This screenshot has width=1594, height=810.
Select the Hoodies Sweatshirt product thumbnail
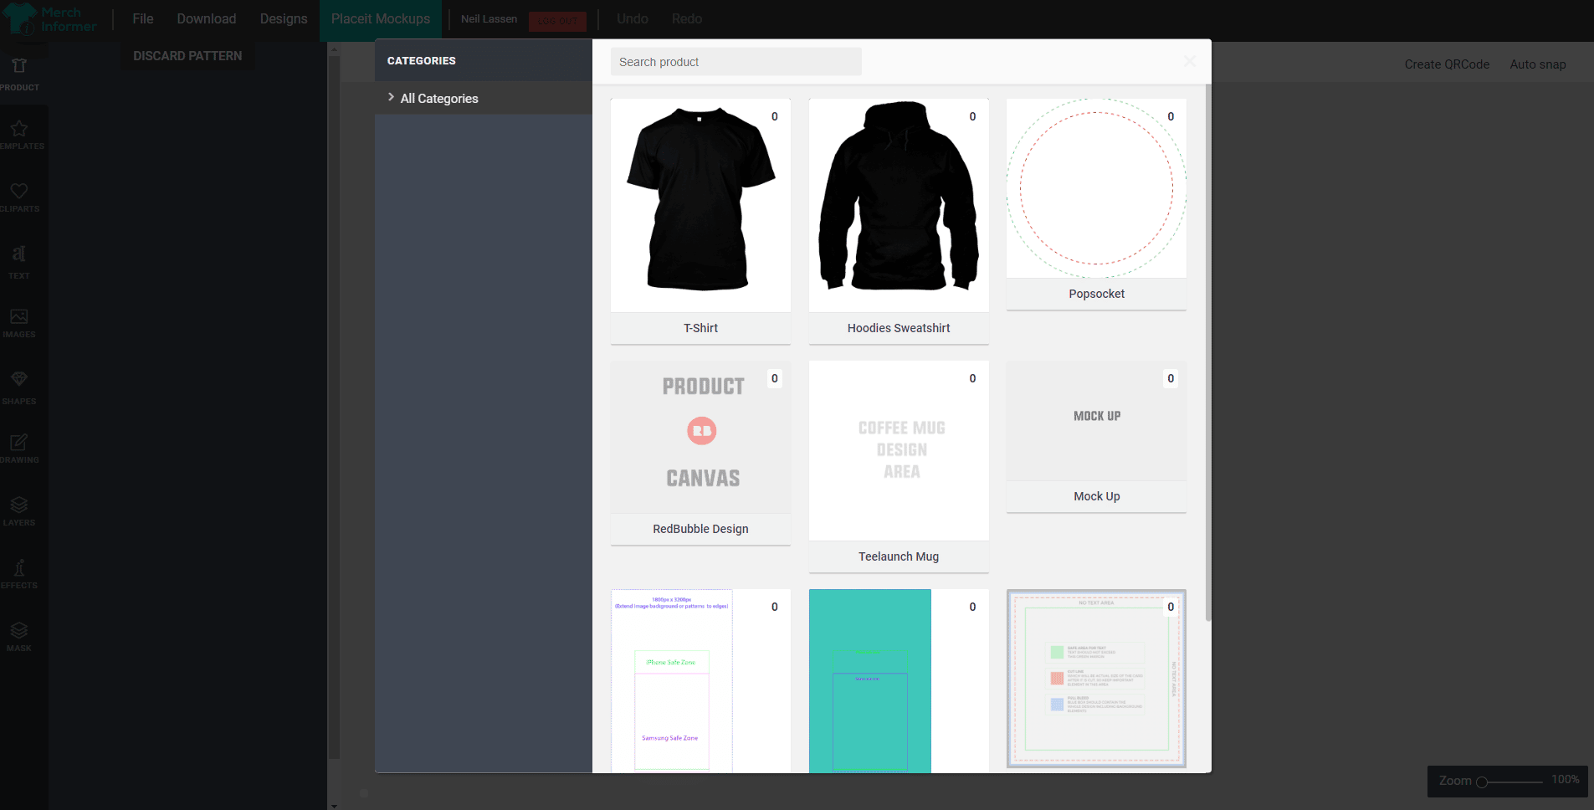pyautogui.click(x=899, y=205)
